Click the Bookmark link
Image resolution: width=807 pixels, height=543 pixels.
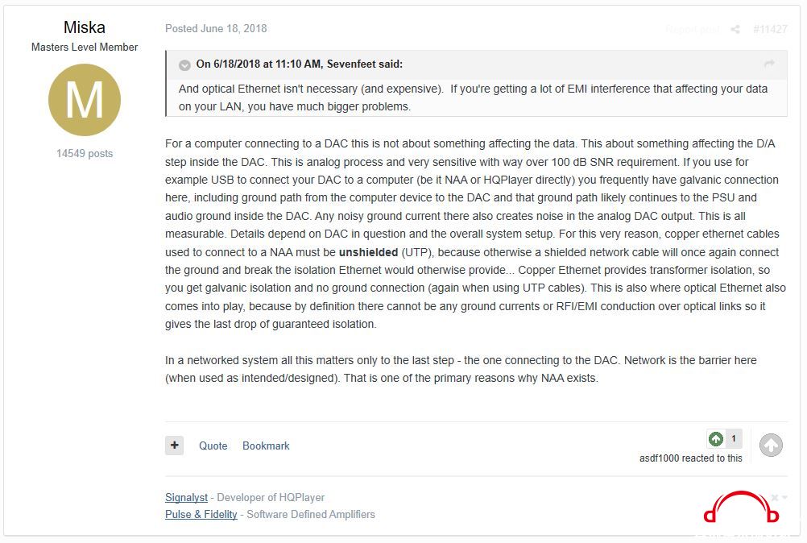(266, 446)
